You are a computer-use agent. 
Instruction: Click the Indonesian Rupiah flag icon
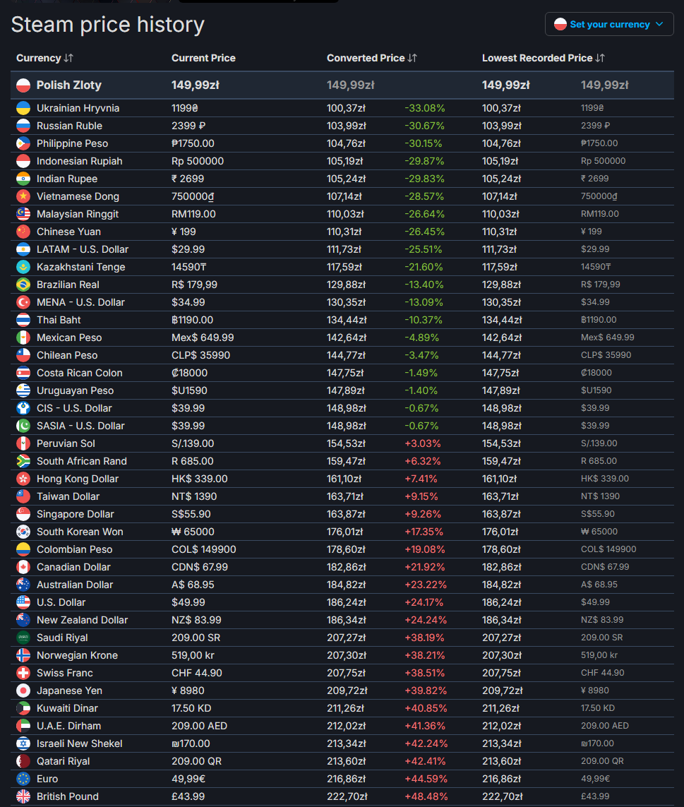23,161
